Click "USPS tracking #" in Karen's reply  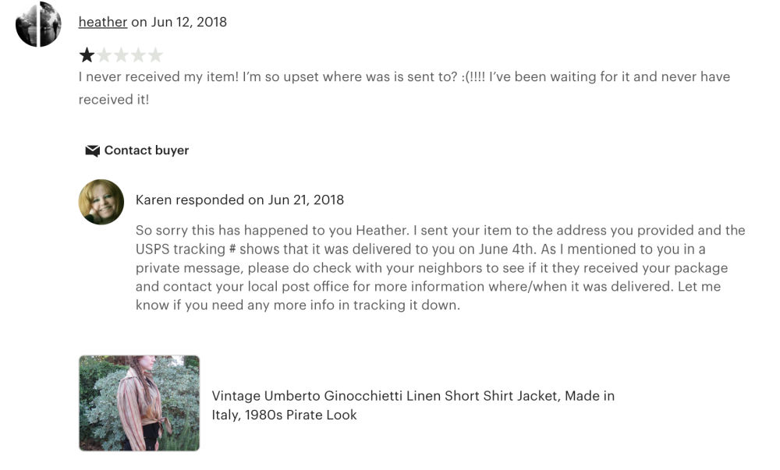click(x=186, y=249)
